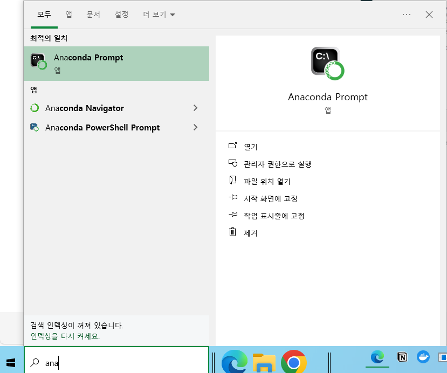Click the magnifier icon in search box
Image resolution: width=447 pixels, height=373 pixels.
click(35, 362)
